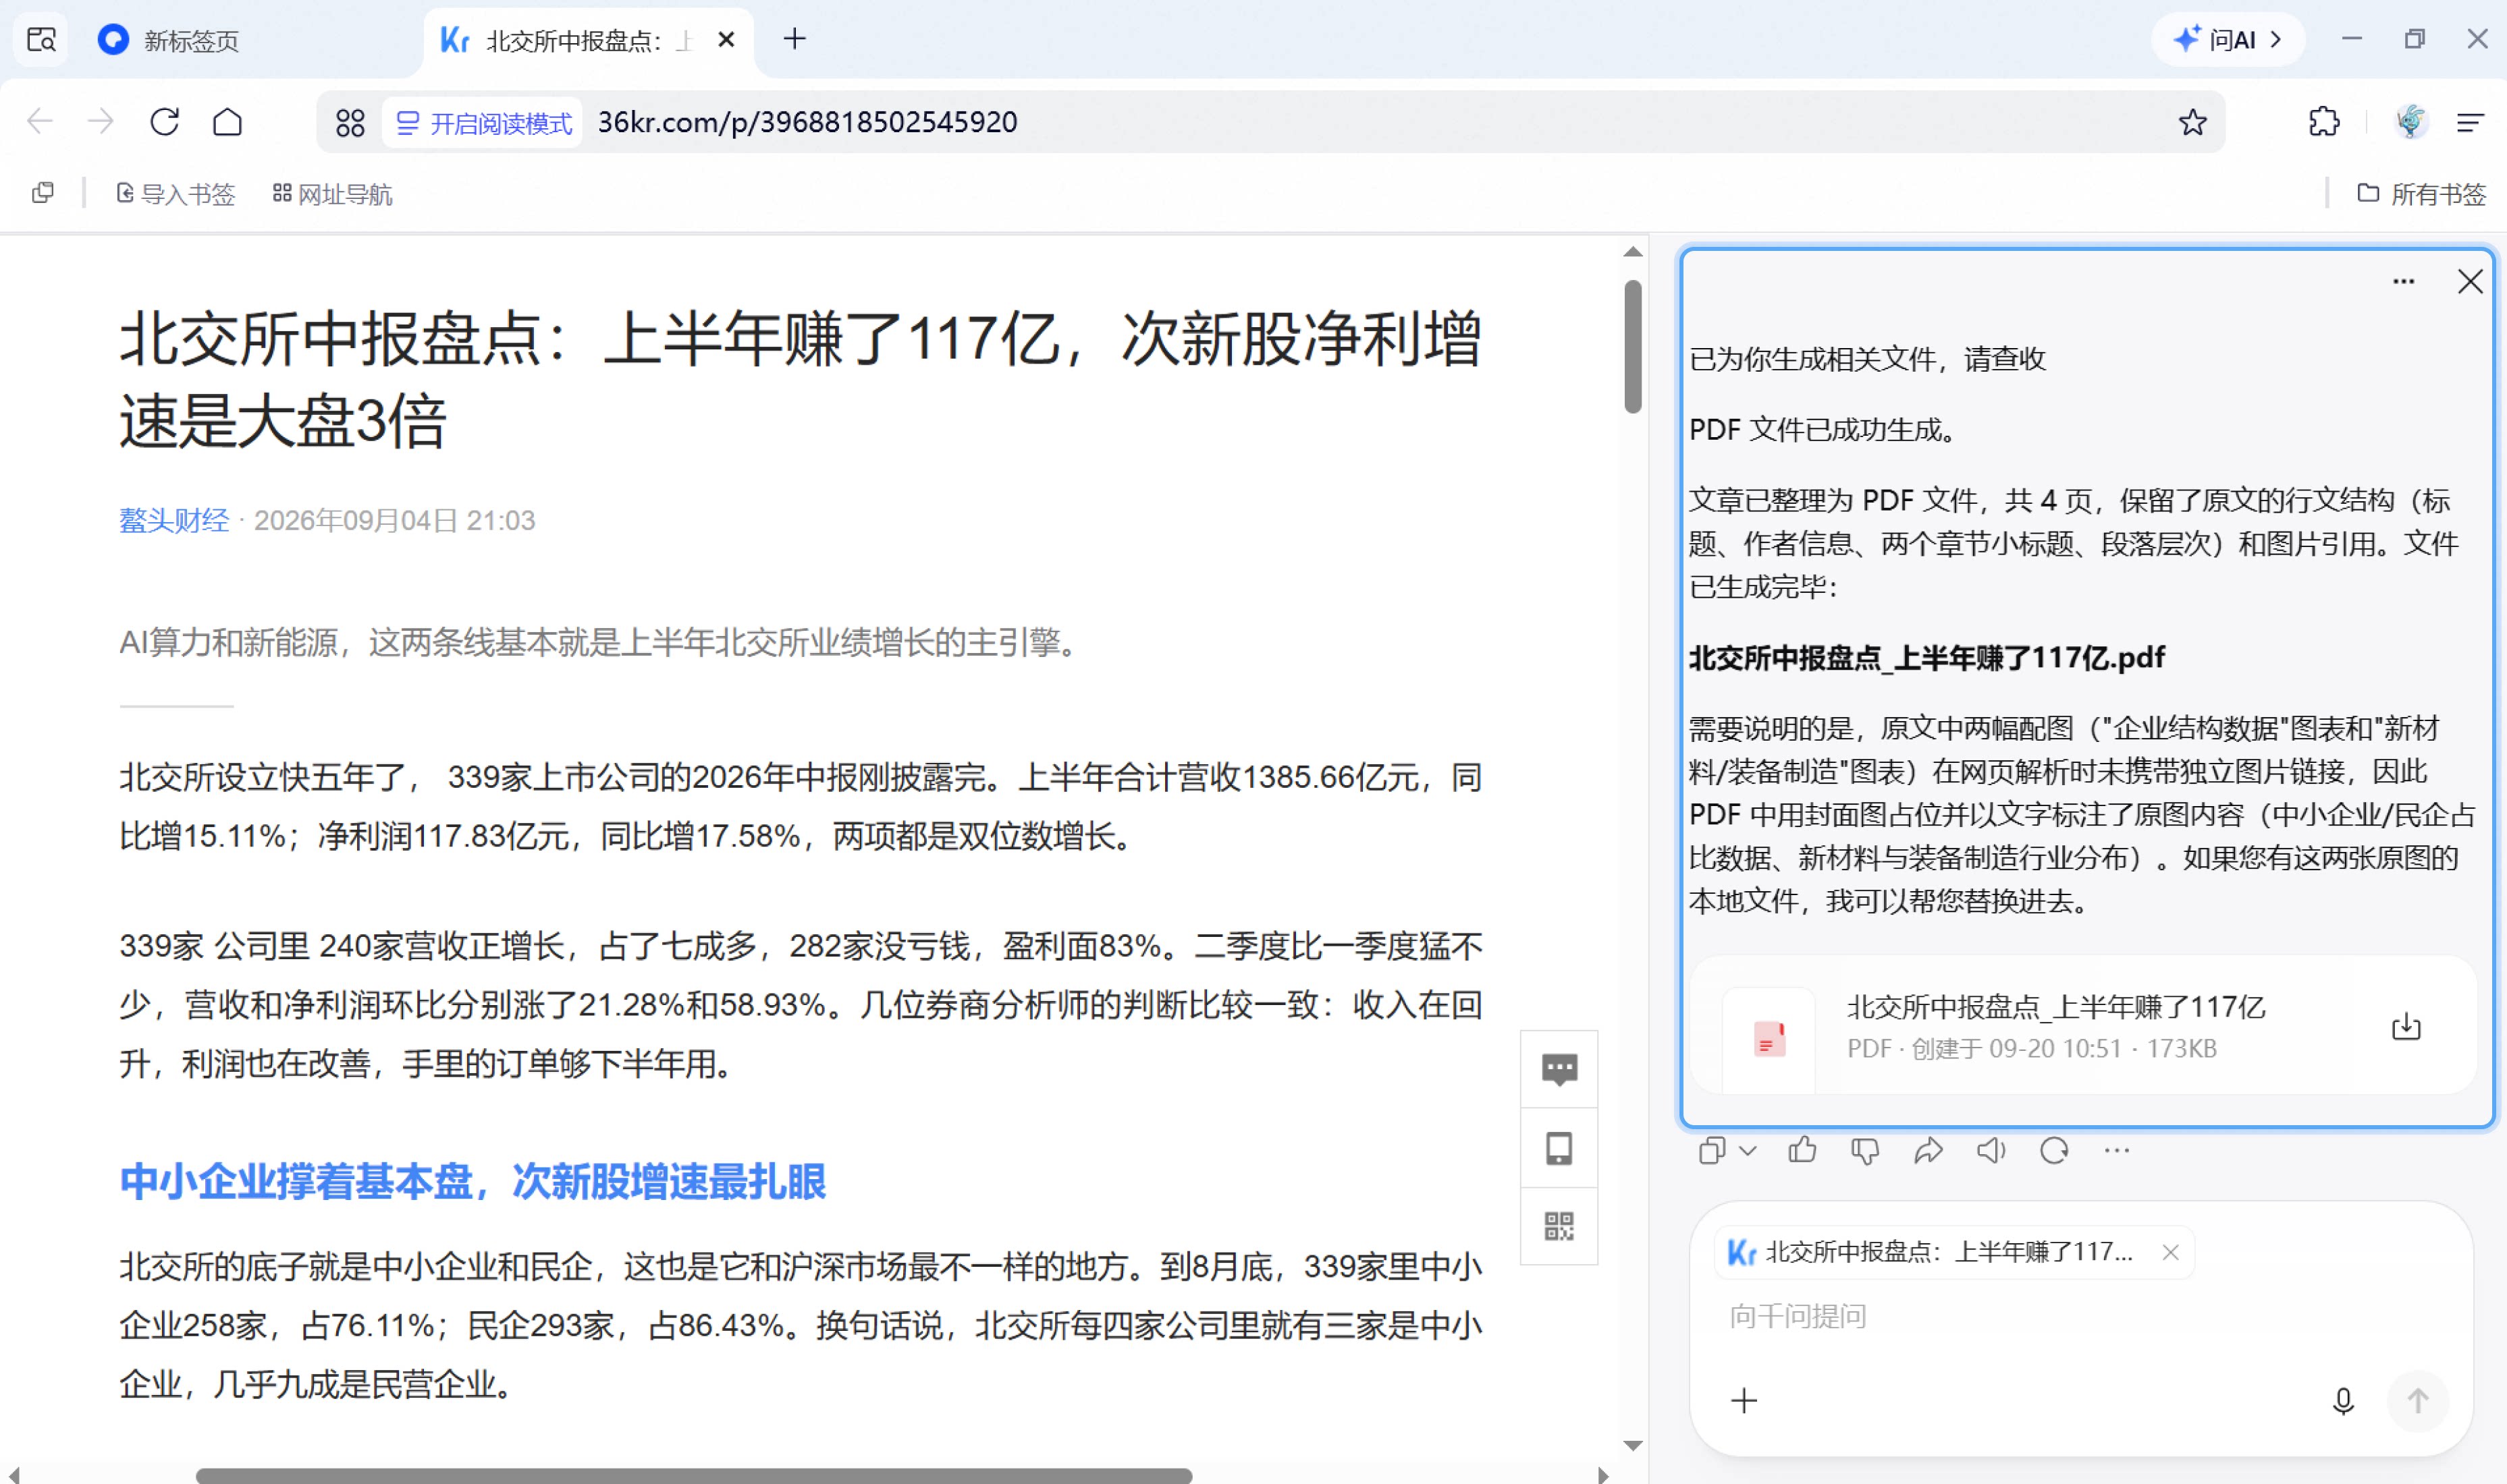Click the 向千问提问 input field
Viewport: 2507px width, 1484px height.
tap(2081, 1316)
